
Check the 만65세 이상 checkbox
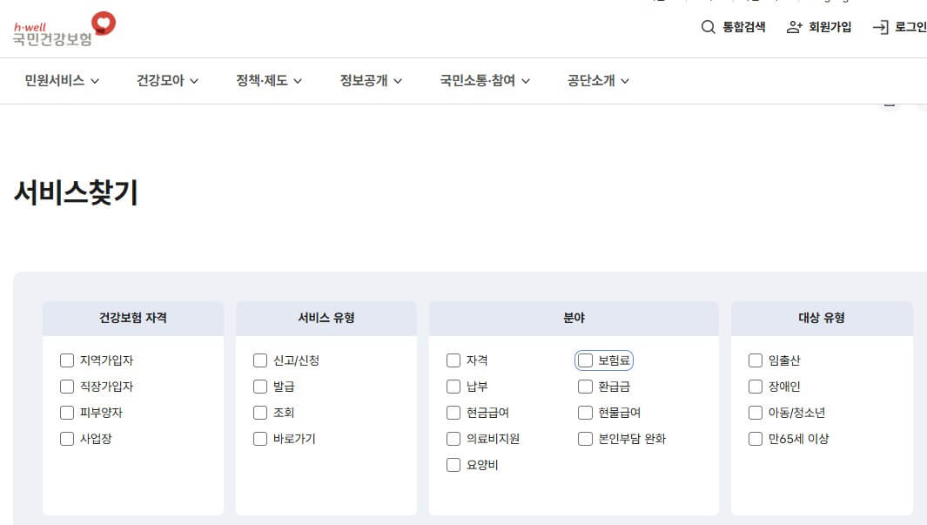[755, 439]
